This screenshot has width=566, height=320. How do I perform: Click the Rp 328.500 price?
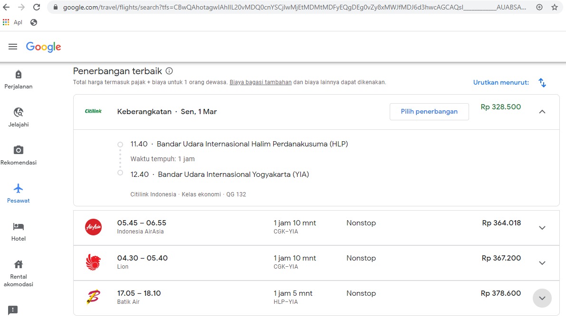501,107
